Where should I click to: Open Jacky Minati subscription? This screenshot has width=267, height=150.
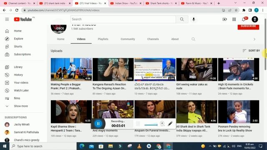pyautogui.click(x=22, y=125)
